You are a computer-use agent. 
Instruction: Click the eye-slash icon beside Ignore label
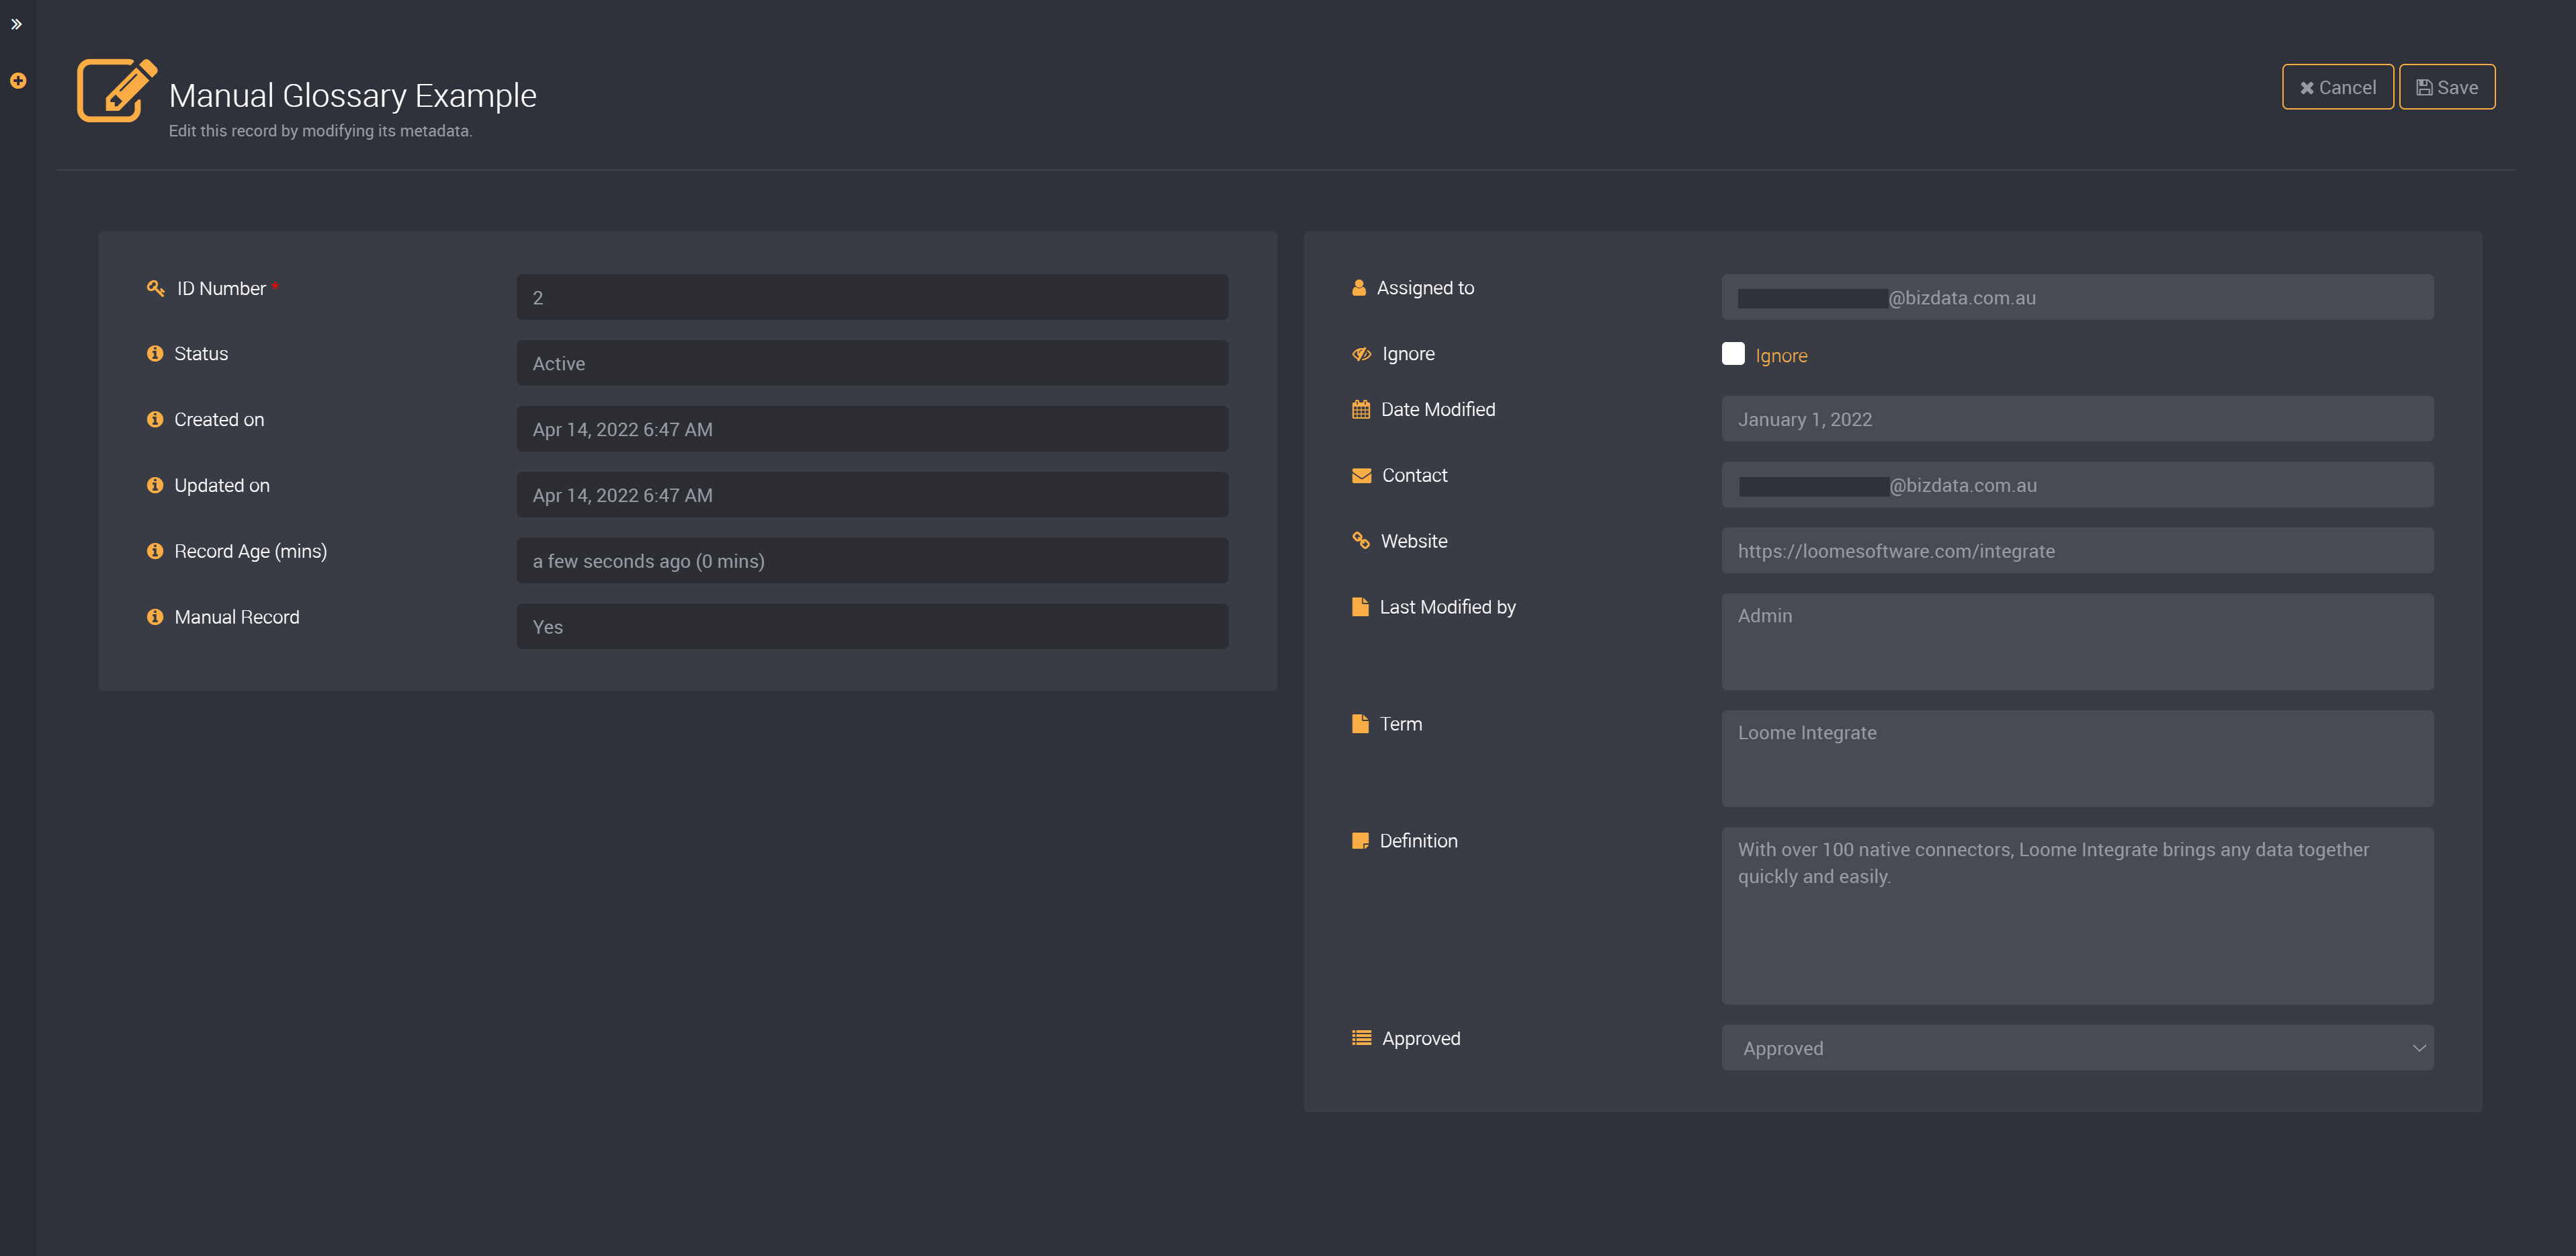click(x=1361, y=354)
